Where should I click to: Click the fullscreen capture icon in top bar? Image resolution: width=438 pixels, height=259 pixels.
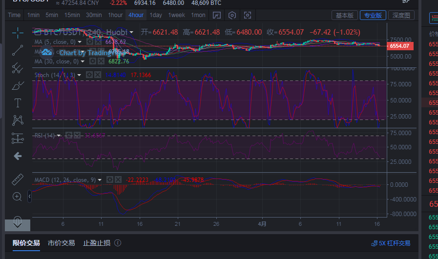(x=248, y=15)
